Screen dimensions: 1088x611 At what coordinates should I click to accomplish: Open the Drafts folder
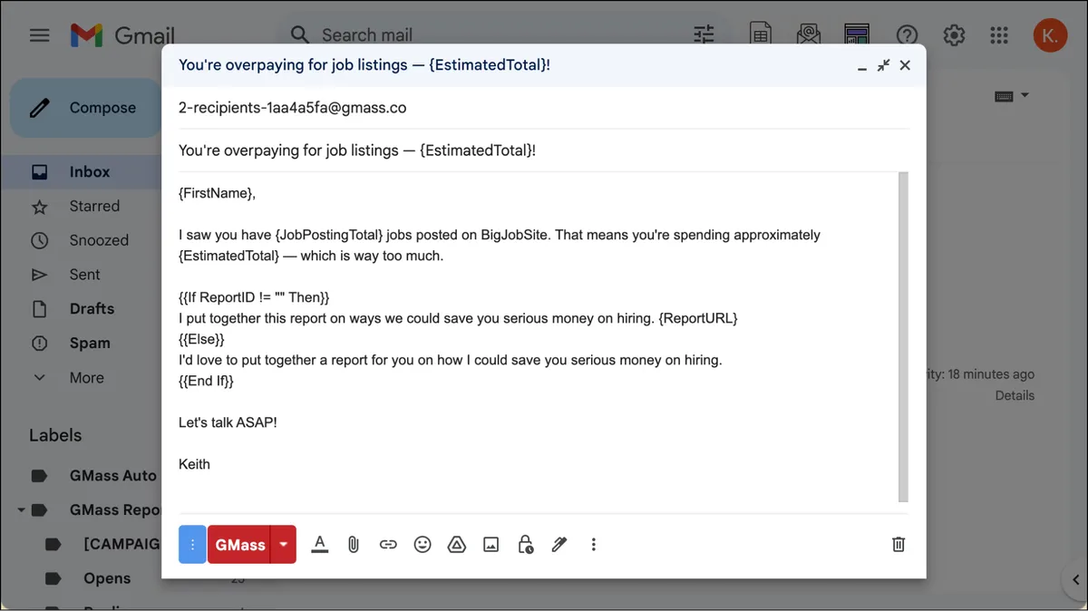point(92,309)
